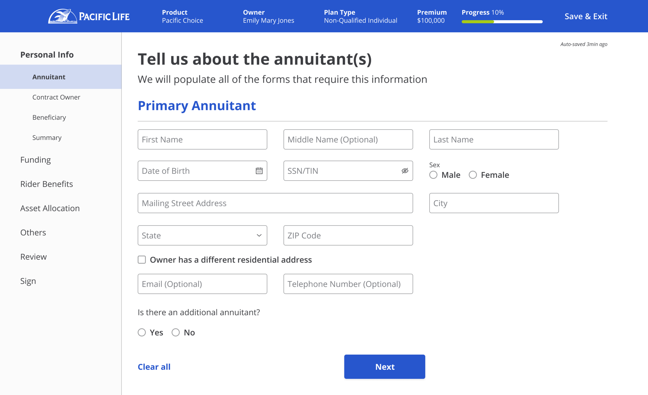Focus the First Name input field
Viewport: 648px width, 395px height.
pos(202,139)
